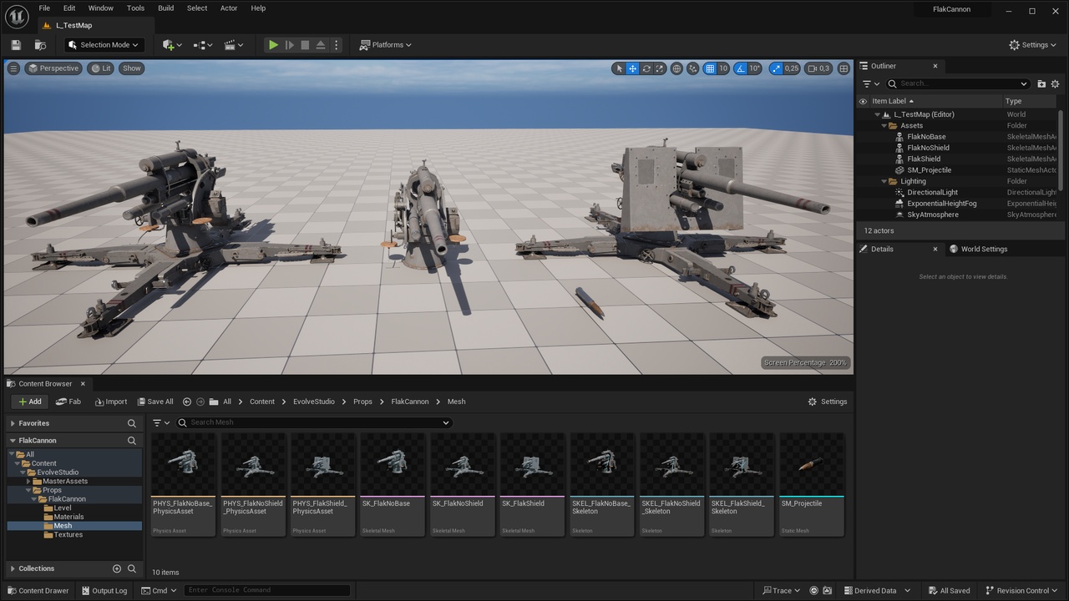Open the Build menu
The image size is (1069, 601).
click(166, 8)
